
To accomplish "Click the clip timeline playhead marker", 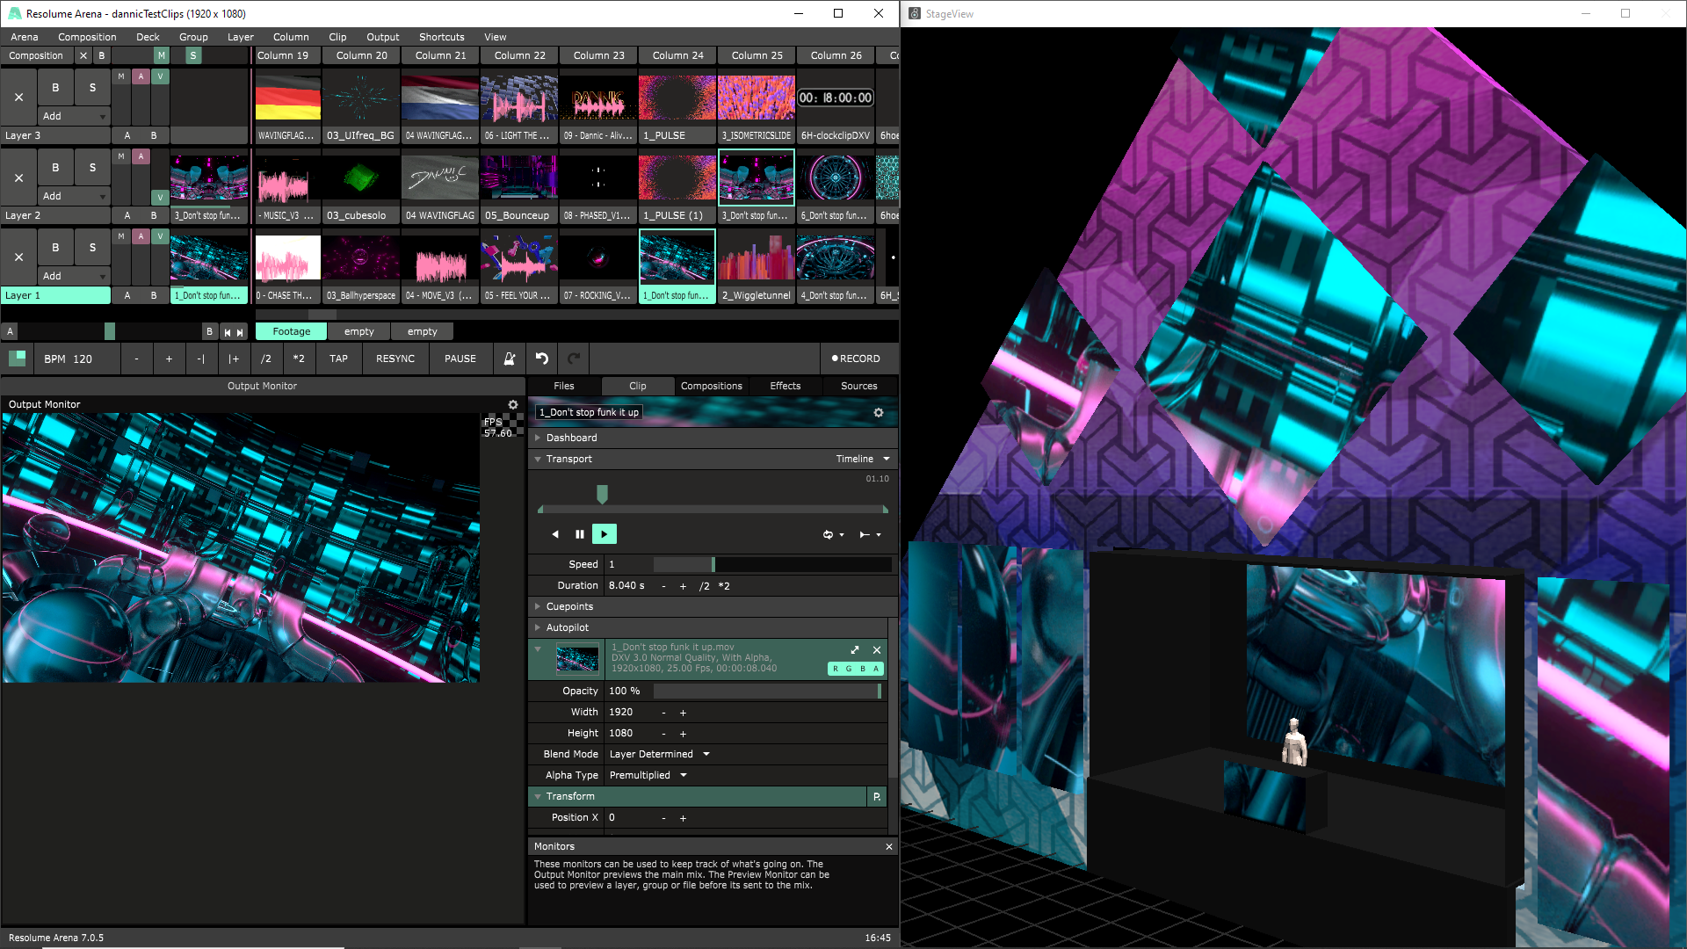I will [x=602, y=494].
